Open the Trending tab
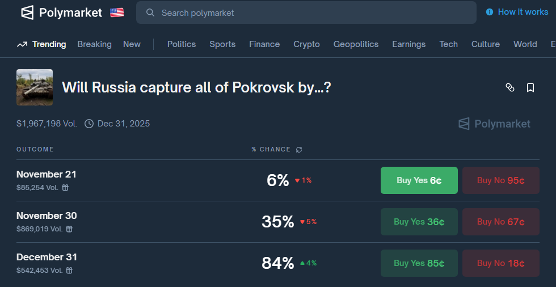 click(x=41, y=44)
